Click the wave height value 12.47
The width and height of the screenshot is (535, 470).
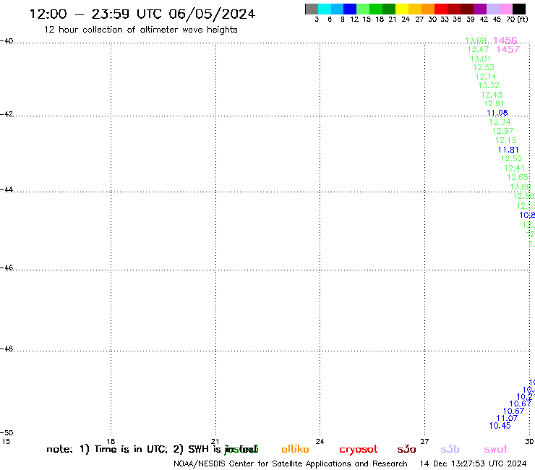pyautogui.click(x=478, y=49)
